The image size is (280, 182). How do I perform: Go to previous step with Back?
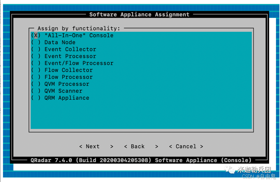[141, 146]
